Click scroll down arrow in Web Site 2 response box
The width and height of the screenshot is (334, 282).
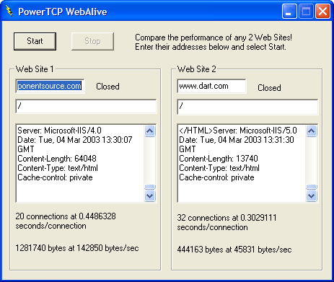[312, 195]
